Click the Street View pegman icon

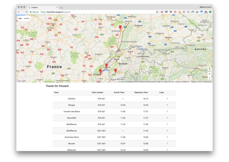pos(210,69)
